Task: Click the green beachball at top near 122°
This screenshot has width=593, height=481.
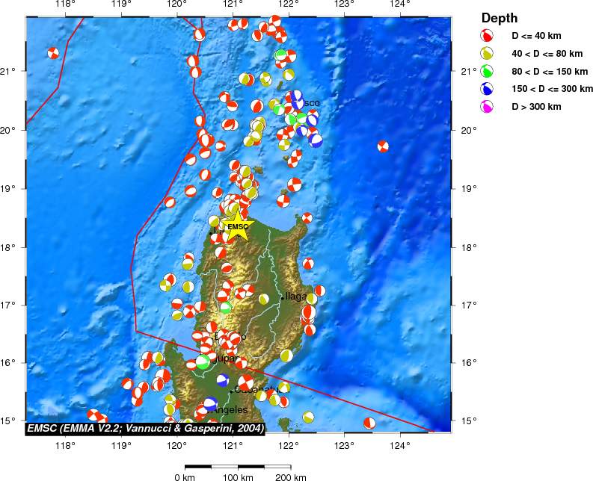Action: coord(281,55)
